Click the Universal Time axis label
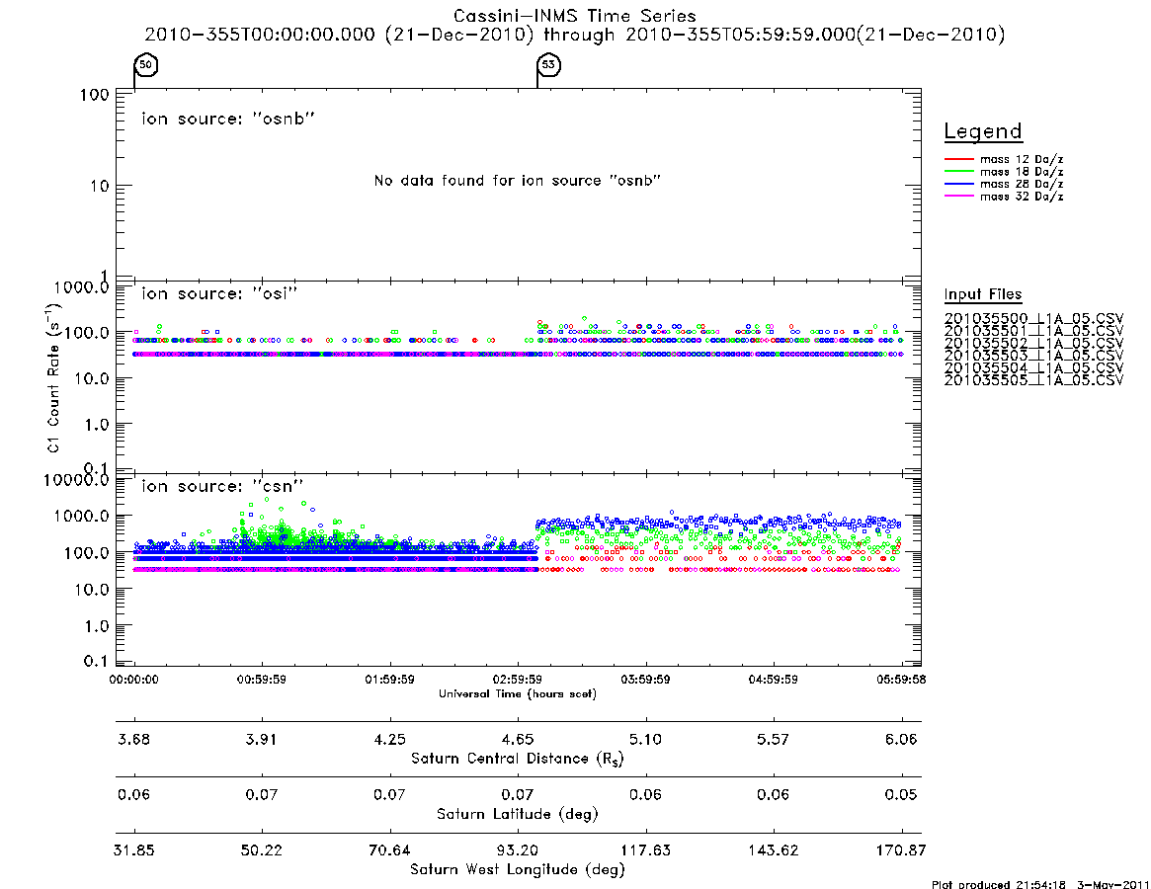Image resolution: width=1151 pixels, height=889 pixels. pyautogui.click(x=518, y=693)
